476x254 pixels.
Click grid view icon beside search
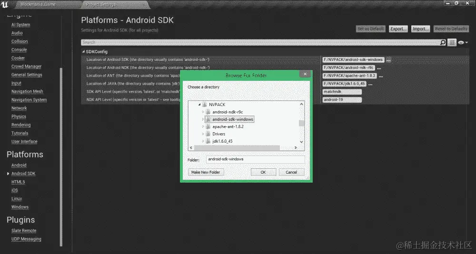[x=452, y=42]
